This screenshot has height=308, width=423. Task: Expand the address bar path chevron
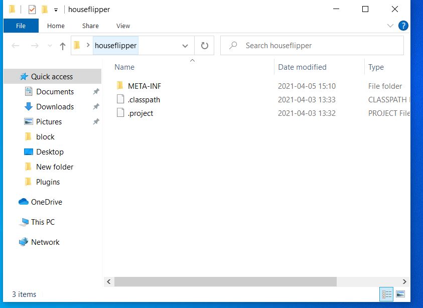[88, 45]
